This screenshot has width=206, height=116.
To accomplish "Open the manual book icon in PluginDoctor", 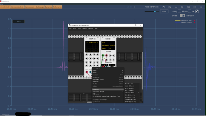I will coord(176,7).
